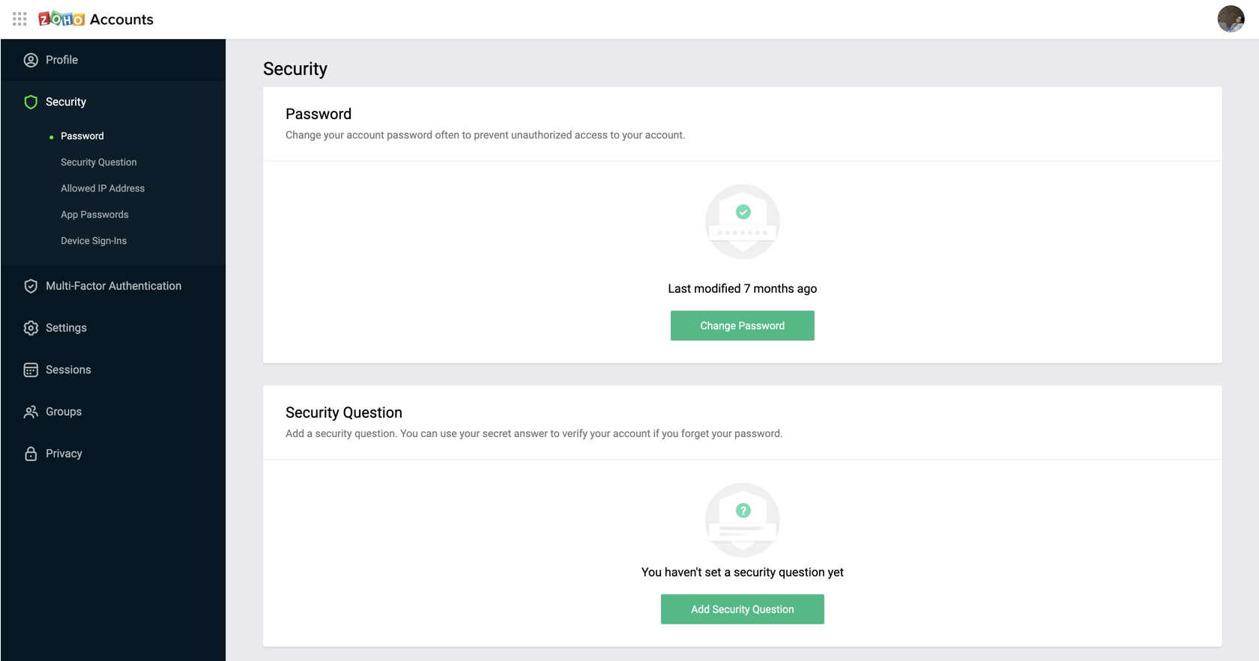Screen dimensions: 1259x661
Task: Click the Groups people icon
Action: (x=31, y=412)
